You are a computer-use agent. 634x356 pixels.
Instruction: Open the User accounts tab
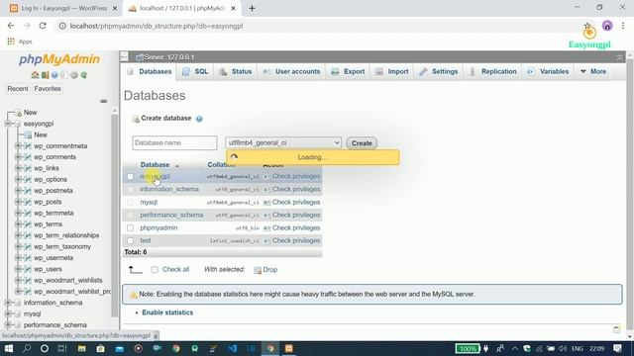tap(291, 72)
